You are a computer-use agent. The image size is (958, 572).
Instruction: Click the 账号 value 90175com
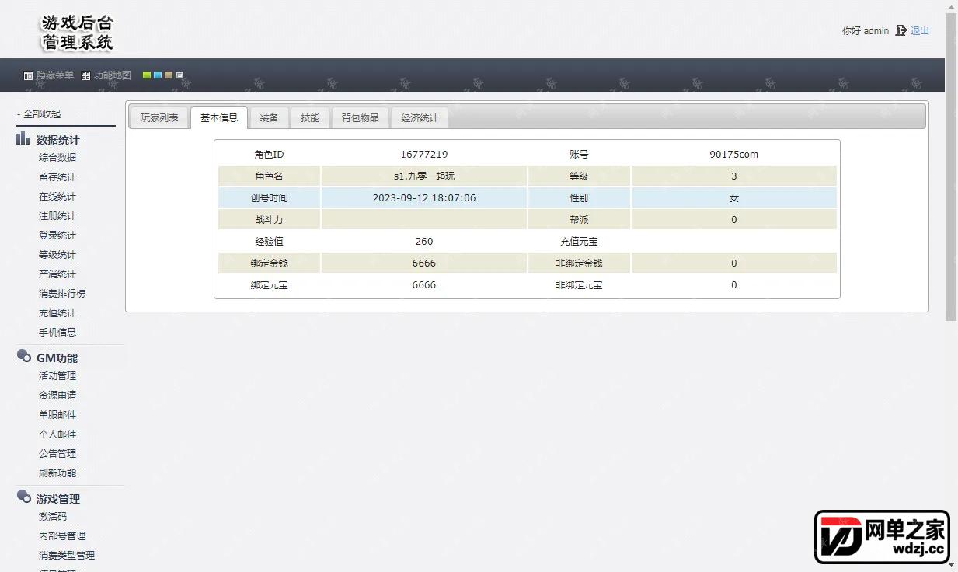coord(734,155)
